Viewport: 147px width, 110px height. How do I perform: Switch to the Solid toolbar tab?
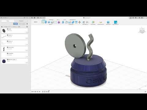coord(44,20)
